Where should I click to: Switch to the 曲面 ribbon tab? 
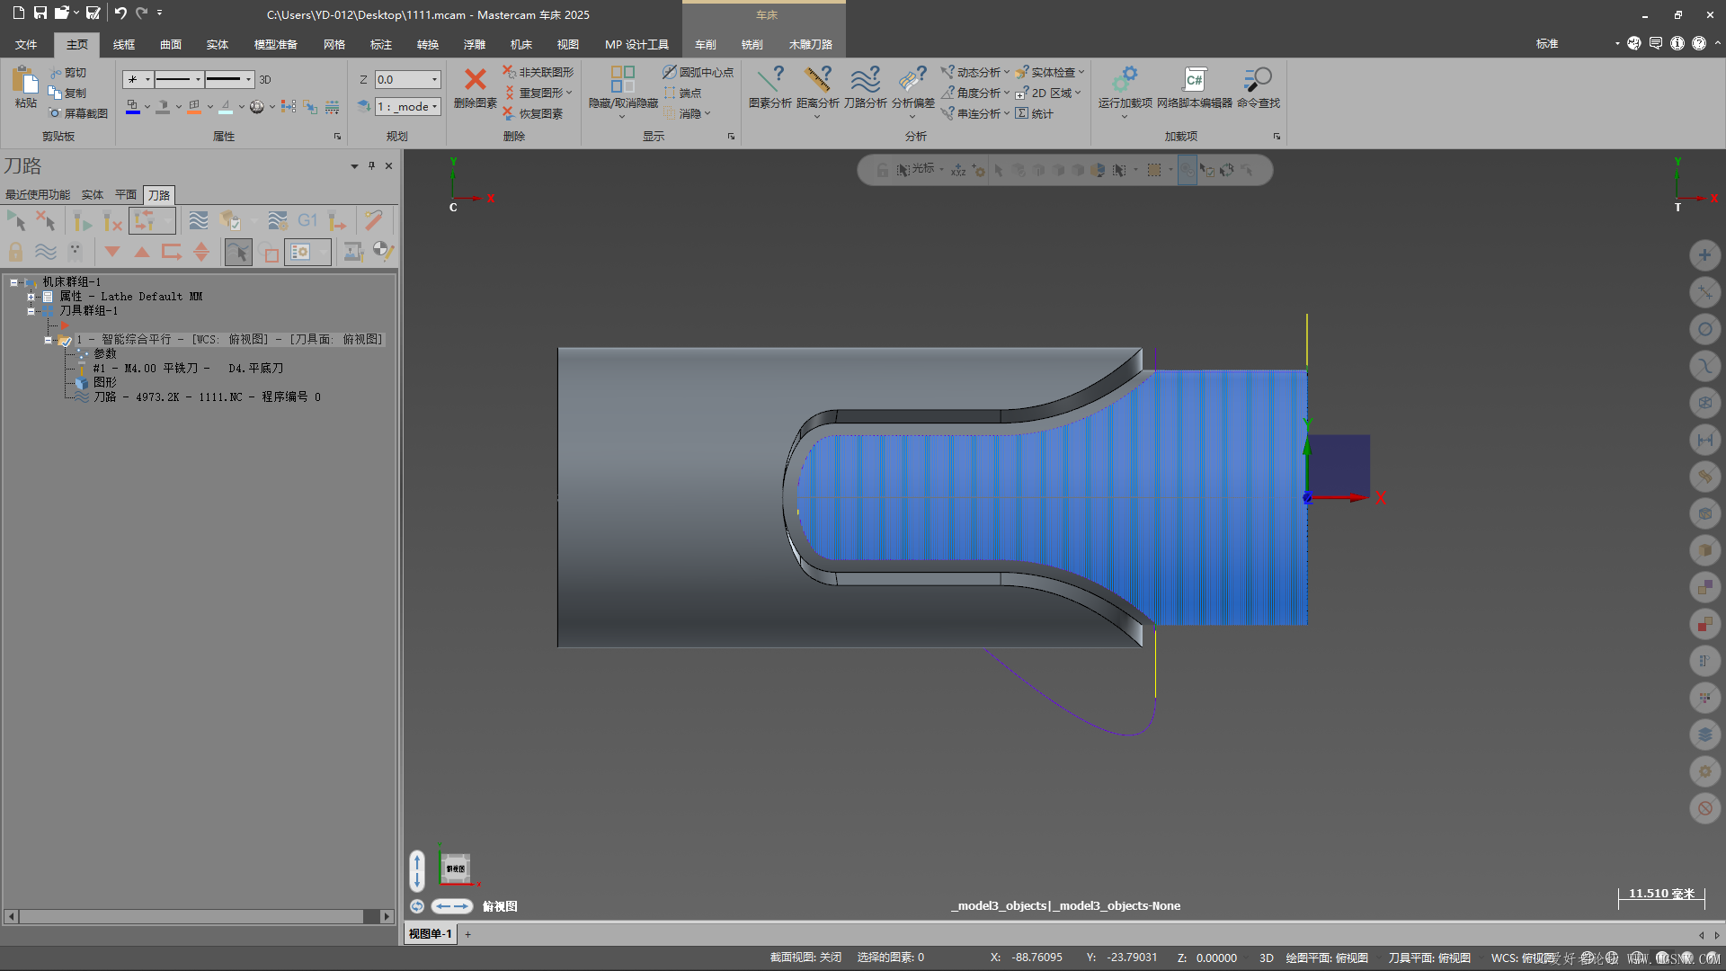click(x=171, y=44)
